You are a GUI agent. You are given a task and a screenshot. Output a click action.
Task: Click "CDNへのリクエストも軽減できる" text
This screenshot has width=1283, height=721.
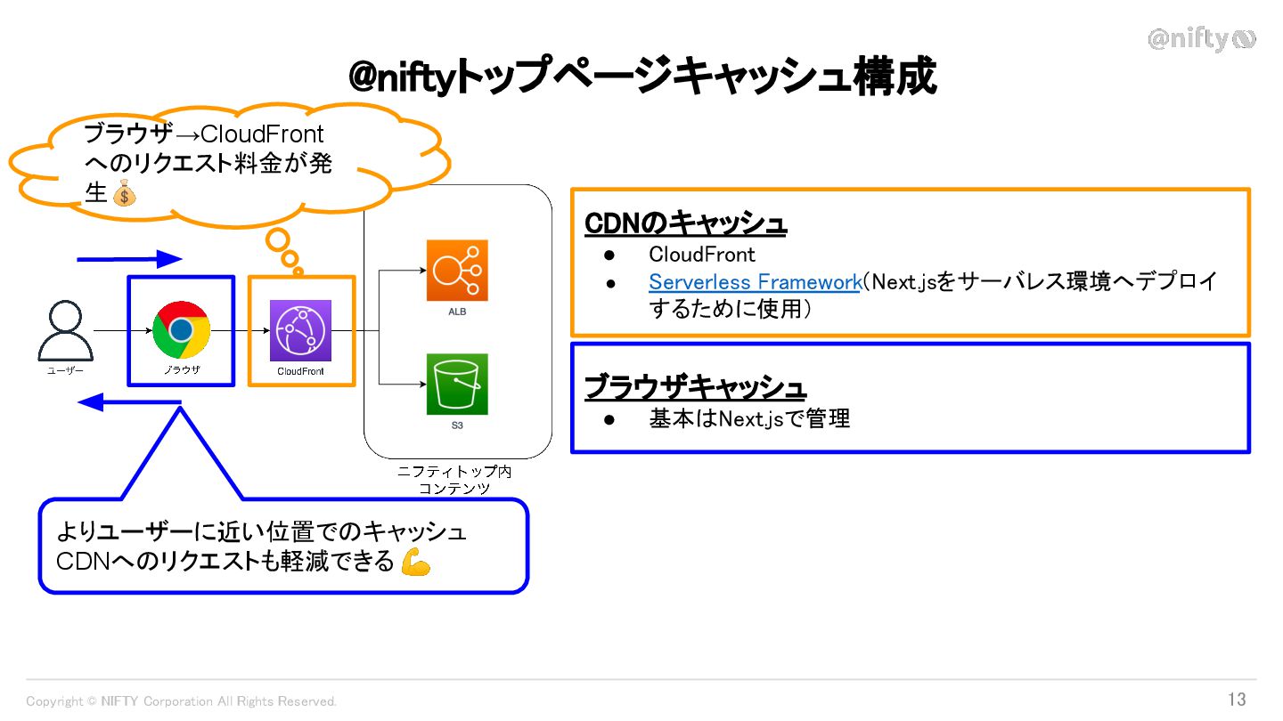[225, 563]
